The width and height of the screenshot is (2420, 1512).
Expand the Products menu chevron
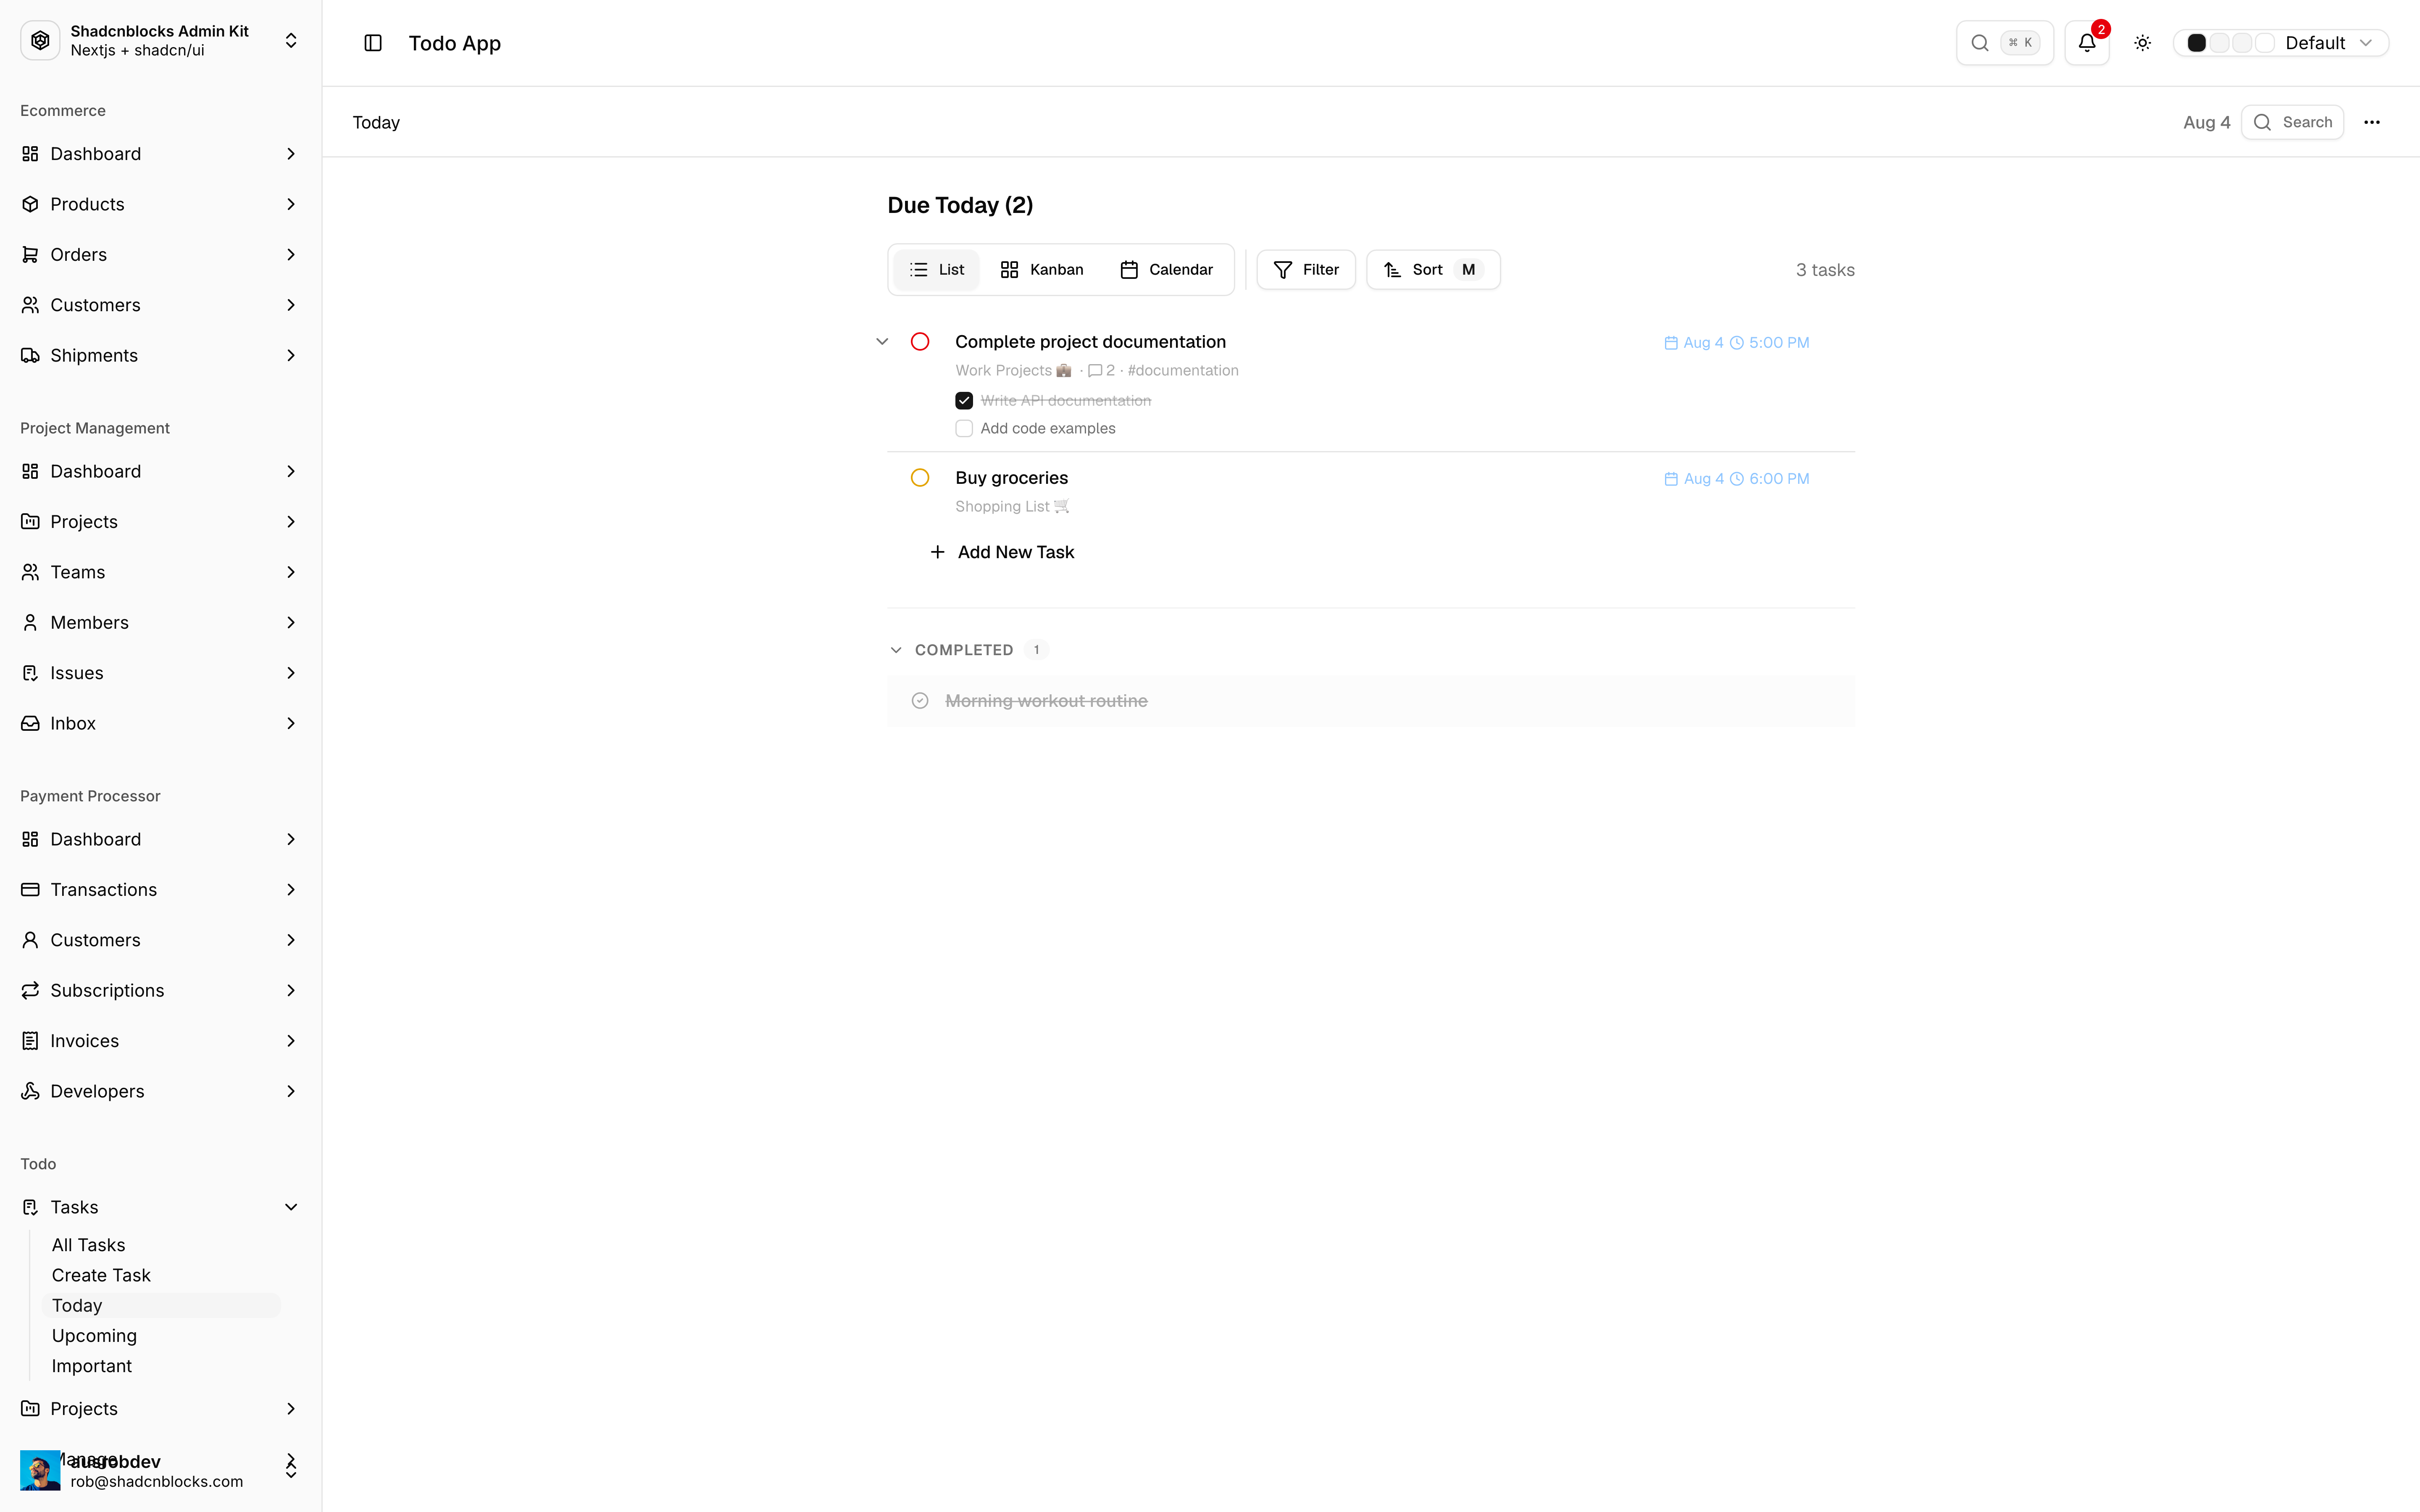point(291,204)
